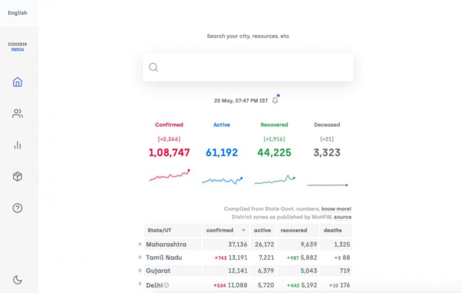The height and width of the screenshot is (293, 462).
Task: Expand the Gujarat district breakdown
Action: point(140,271)
